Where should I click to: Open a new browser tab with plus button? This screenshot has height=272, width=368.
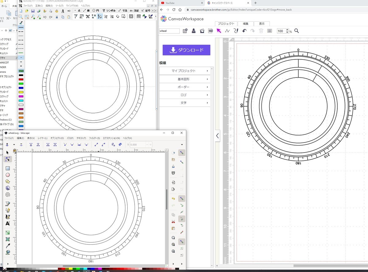255,3
